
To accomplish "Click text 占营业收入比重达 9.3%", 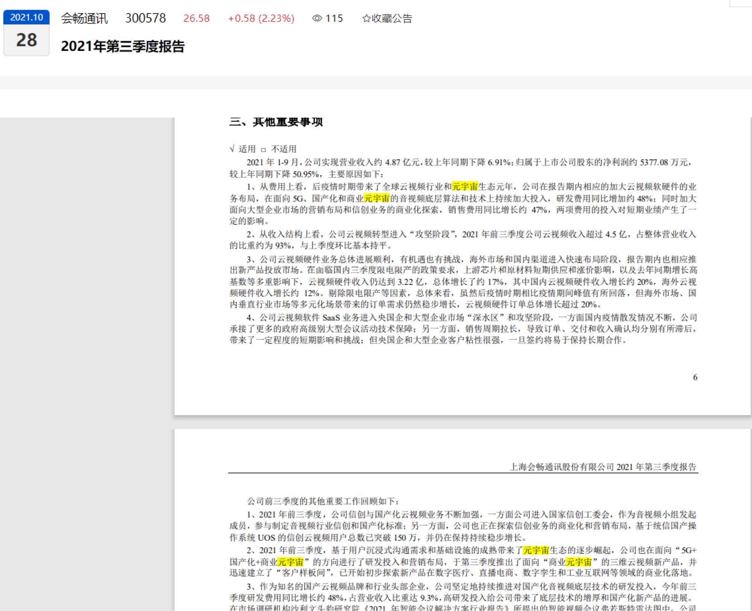I will click(x=394, y=597).
